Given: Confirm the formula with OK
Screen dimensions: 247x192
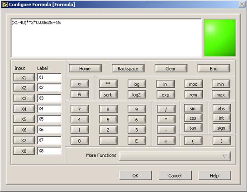Looking at the screenshot, I should click(x=135, y=175).
